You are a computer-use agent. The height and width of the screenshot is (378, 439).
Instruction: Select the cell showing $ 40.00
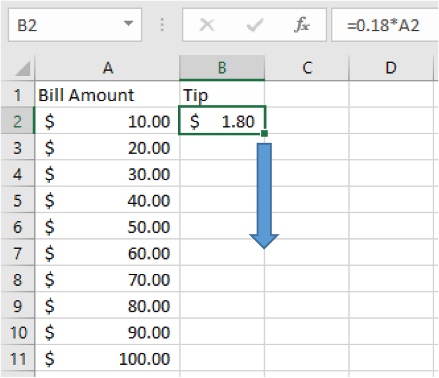click(x=107, y=200)
